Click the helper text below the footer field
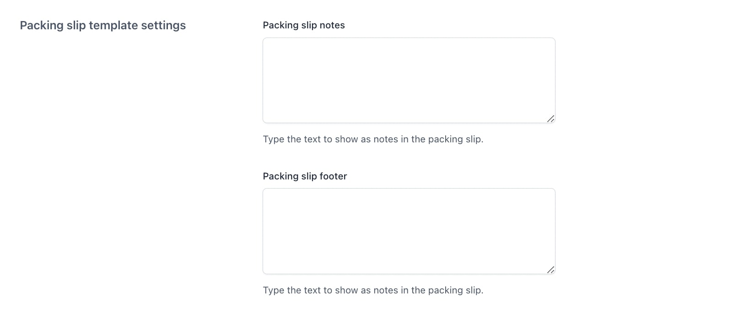Image resolution: width=733 pixels, height=336 pixels. click(x=373, y=290)
